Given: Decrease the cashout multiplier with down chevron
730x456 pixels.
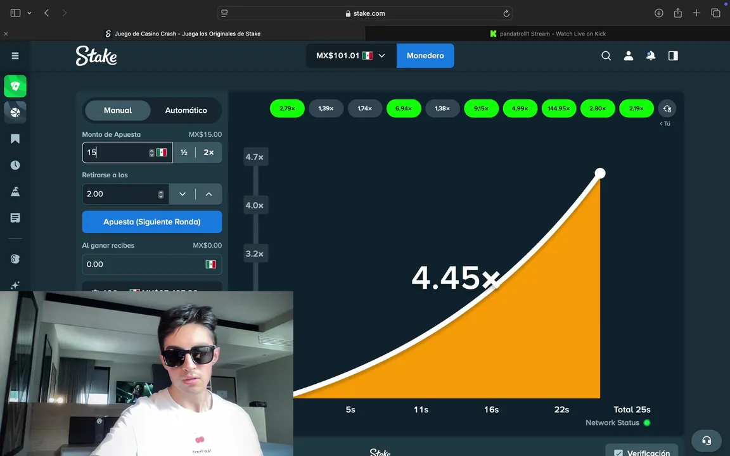Looking at the screenshot, I should (x=182, y=194).
